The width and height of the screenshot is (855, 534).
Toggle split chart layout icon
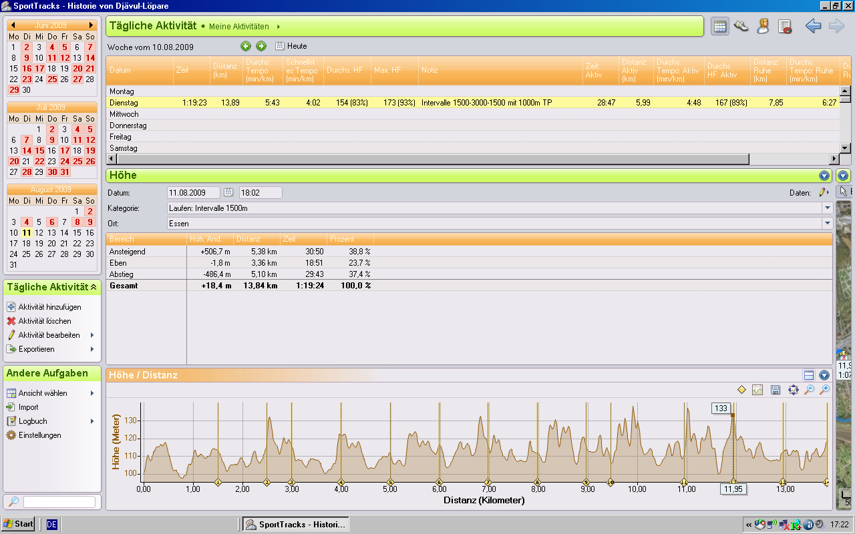click(809, 375)
